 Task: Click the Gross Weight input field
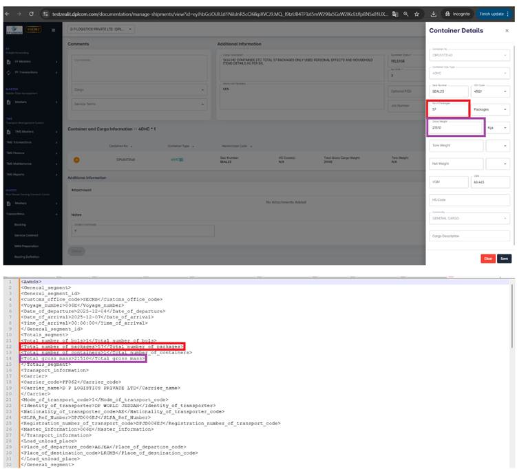[455, 127]
